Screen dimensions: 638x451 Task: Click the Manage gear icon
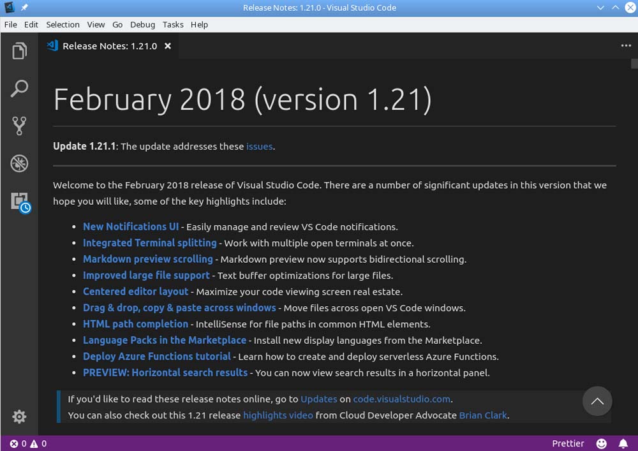19,417
